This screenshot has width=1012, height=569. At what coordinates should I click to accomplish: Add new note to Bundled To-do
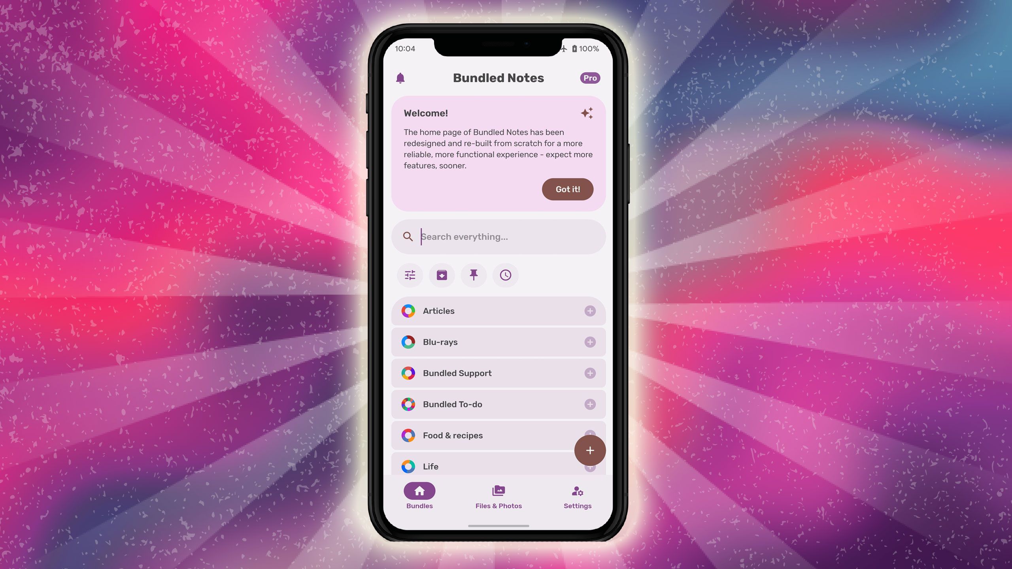590,404
